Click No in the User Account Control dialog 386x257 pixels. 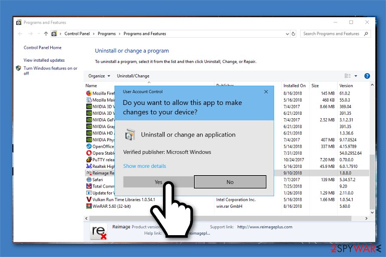coord(230,182)
